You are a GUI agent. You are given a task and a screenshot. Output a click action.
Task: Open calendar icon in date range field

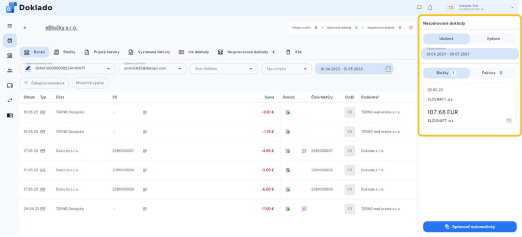pos(388,69)
